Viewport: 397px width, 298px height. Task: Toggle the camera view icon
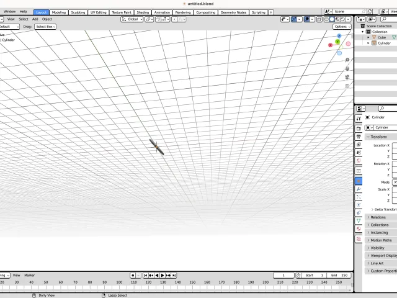(347, 77)
